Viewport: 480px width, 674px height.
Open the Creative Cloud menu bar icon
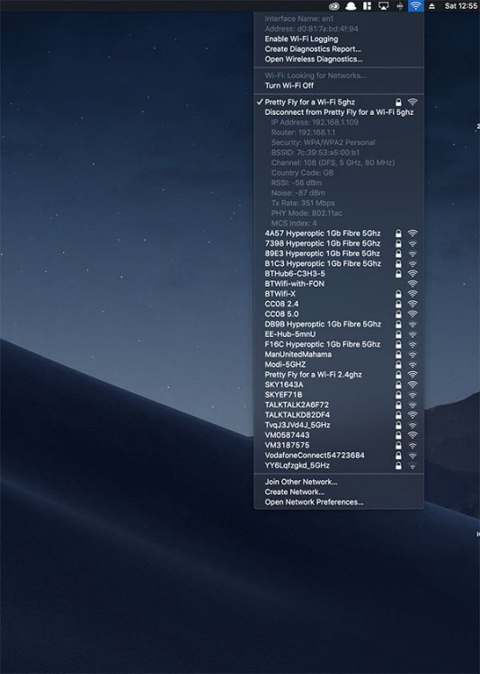pos(334,6)
